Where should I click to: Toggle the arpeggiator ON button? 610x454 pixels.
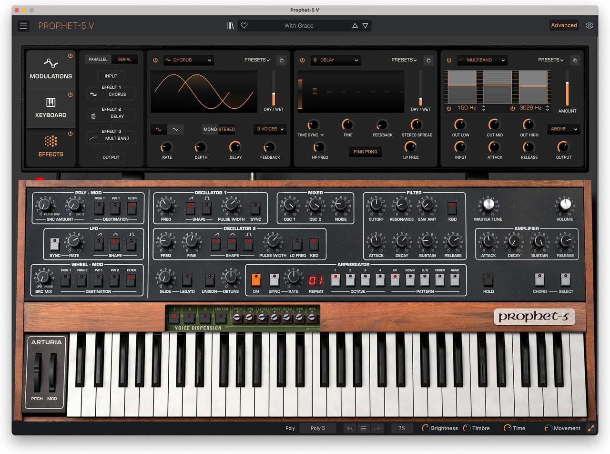[256, 280]
